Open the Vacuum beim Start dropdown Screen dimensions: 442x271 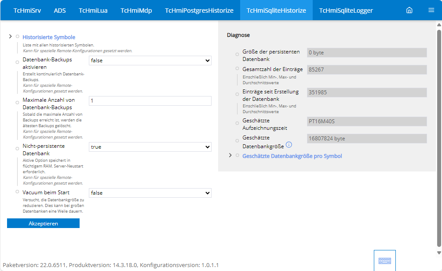(150, 193)
